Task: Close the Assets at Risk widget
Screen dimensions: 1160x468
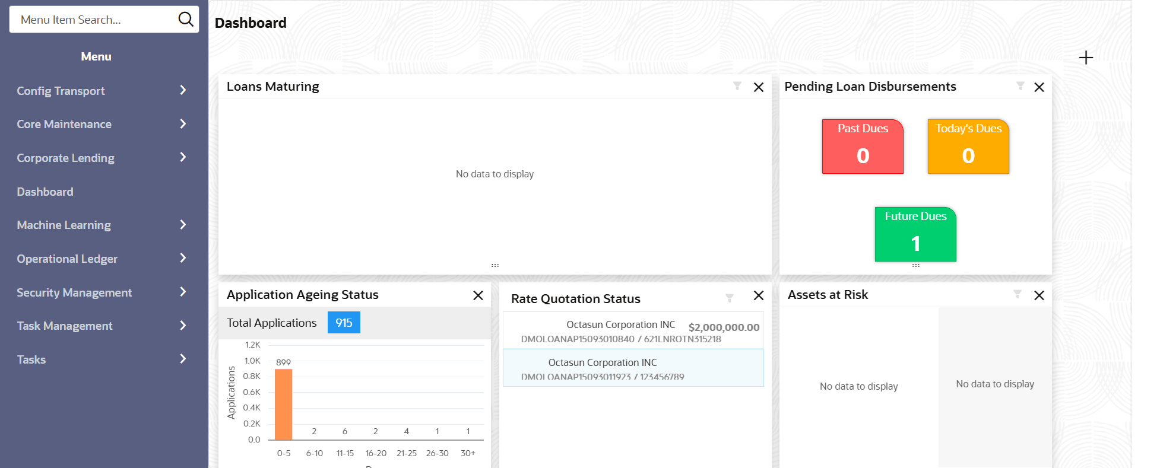Action: click(1039, 295)
